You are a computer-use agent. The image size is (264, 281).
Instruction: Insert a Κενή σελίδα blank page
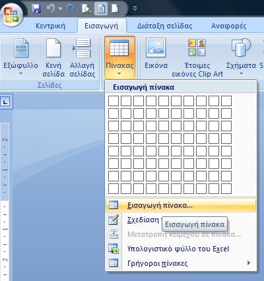(x=53, y=57)
